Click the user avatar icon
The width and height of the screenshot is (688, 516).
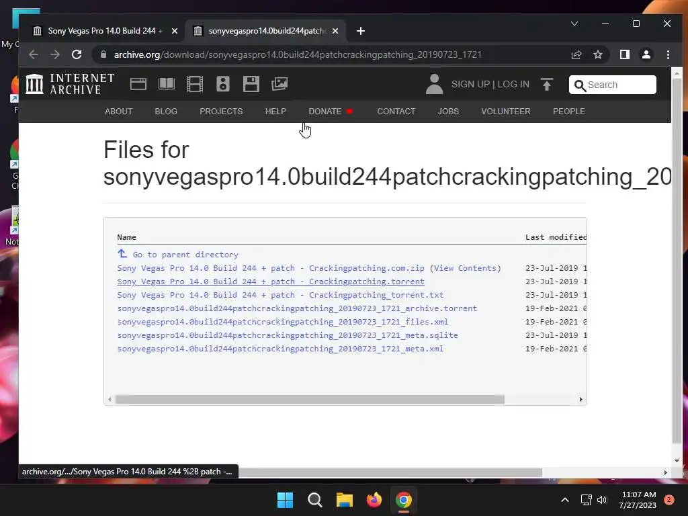(x=435, y=84)
